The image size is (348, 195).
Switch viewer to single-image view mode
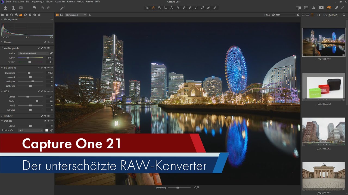[62, 15]
